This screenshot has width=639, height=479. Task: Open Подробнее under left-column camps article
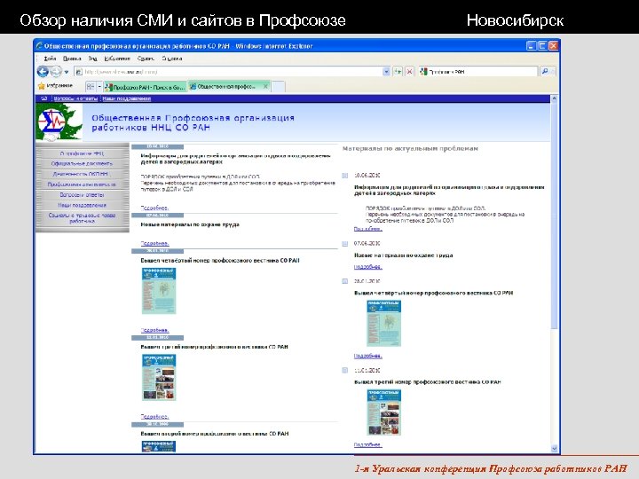click(x=154, y=208)
